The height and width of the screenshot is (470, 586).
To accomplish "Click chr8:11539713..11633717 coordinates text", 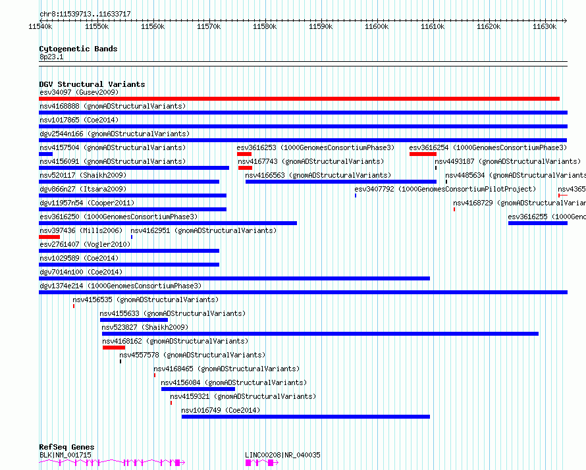I will [x=85, y=14].
